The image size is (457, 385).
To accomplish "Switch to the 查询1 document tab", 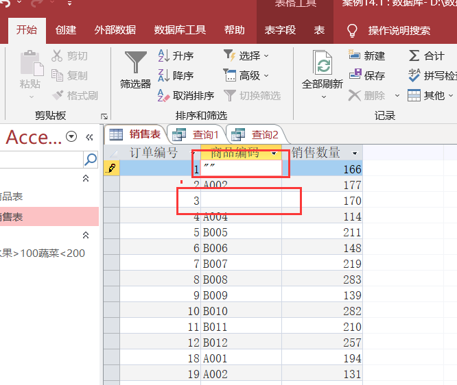I will coord(196,135).
